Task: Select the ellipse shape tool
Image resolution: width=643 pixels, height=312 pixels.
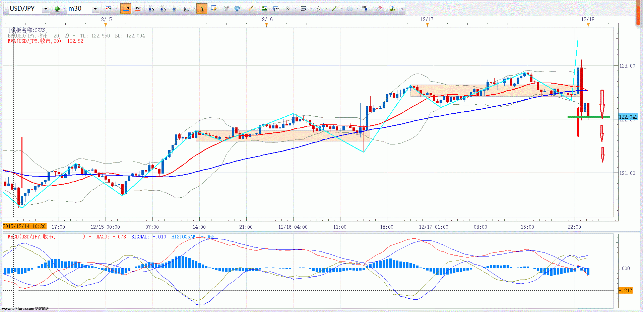Action: [349, 9]
